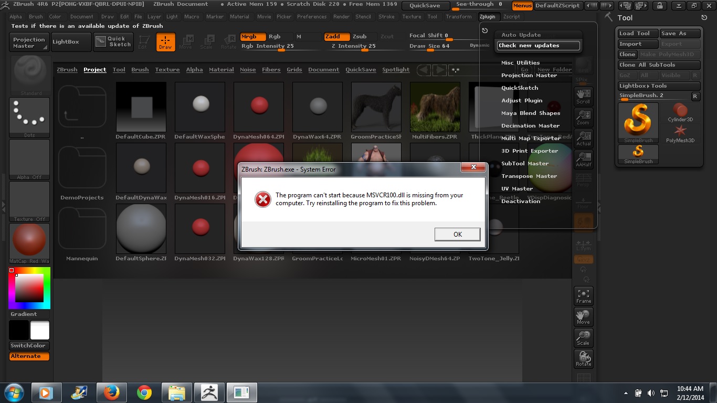This screenshot has height=403, width=717.
Task: Expand the Decimation Master section
Action: coord(530,126)
